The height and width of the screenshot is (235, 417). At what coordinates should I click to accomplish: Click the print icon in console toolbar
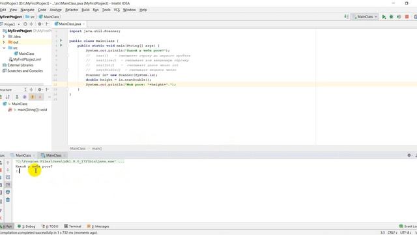(8, 192)
